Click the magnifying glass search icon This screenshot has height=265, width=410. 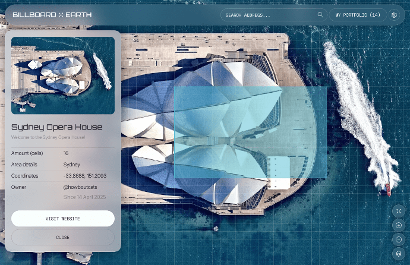point(320,15)
